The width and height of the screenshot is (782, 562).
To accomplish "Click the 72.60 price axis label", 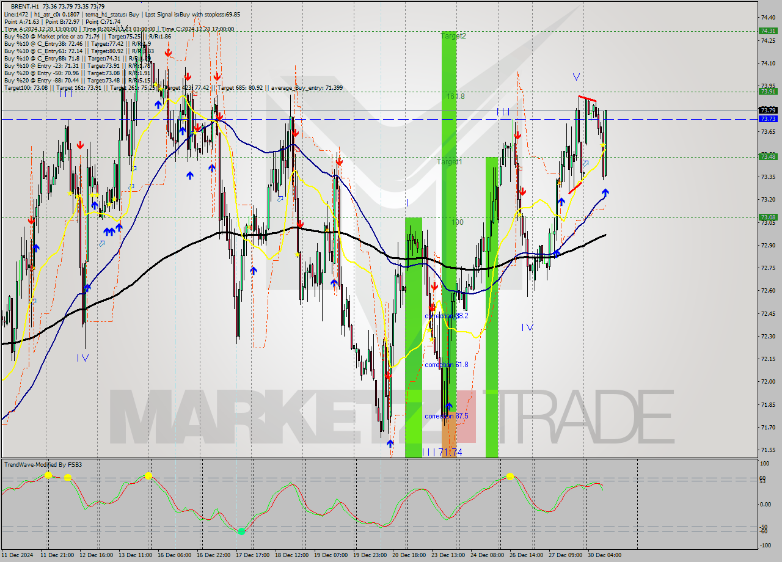I will (768, 290).
